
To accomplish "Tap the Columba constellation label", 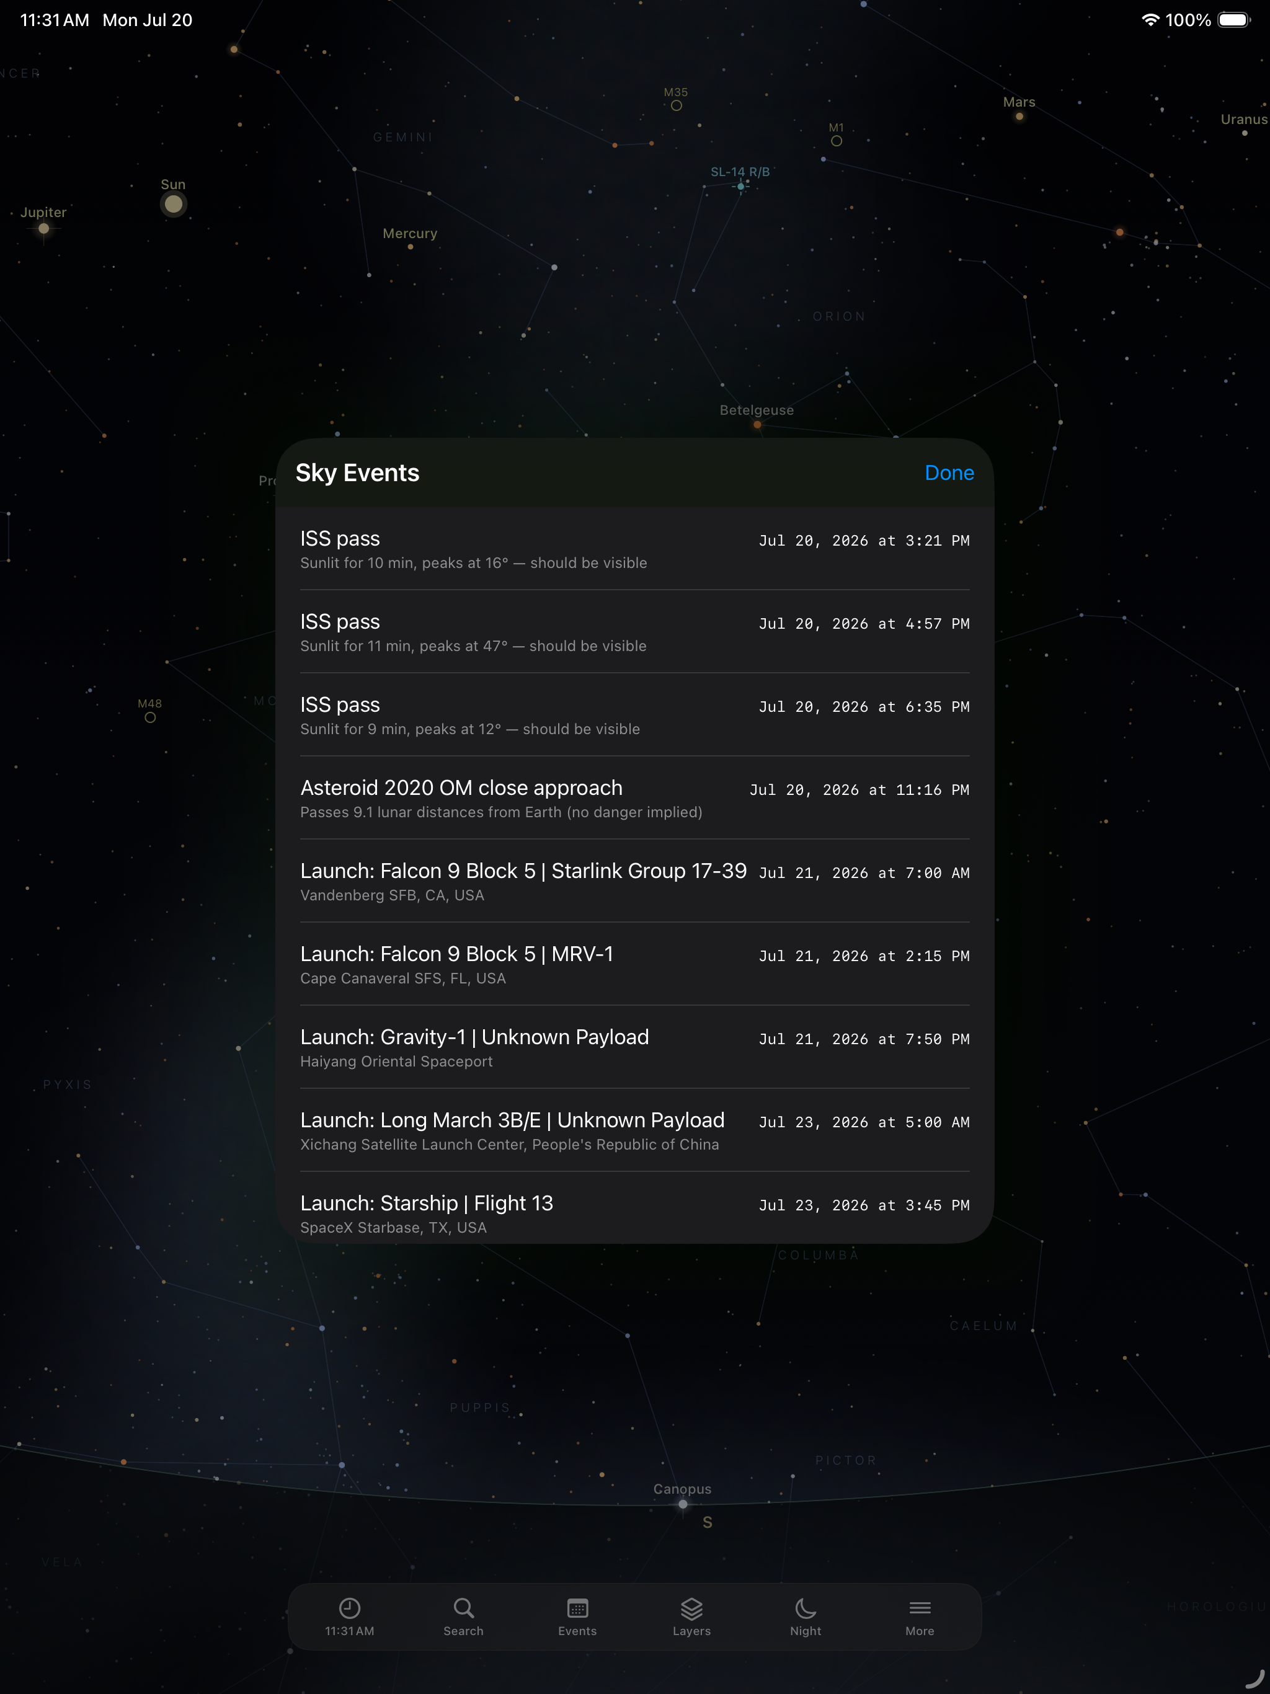I will point(819,1255).
